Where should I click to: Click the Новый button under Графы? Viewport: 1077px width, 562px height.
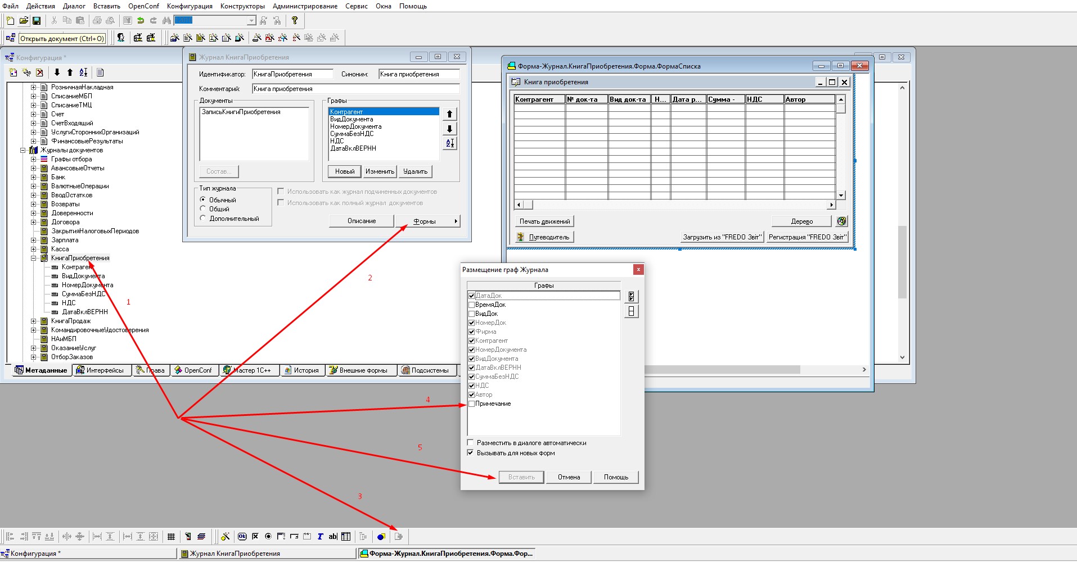click(x=345, y=171)
